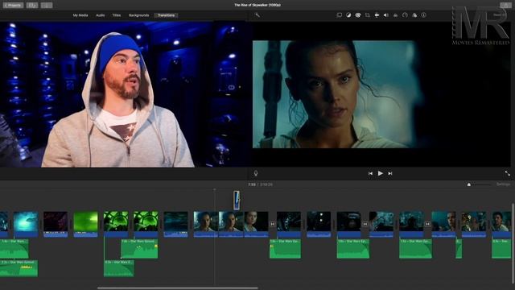Open the video overlay settings icon
Screen dimensions: 515x290
(340, 15)
